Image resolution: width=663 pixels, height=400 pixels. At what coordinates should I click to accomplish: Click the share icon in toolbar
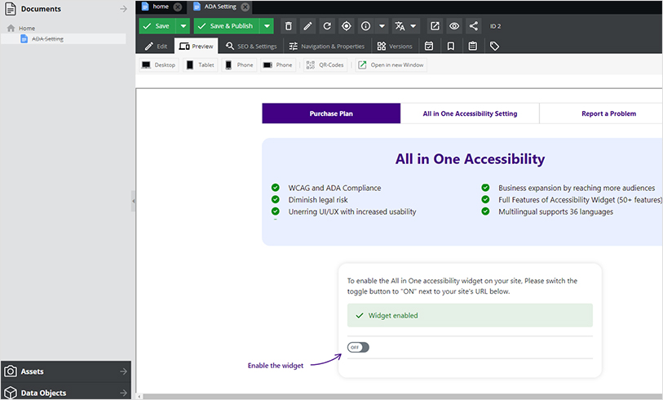[474, 26]
